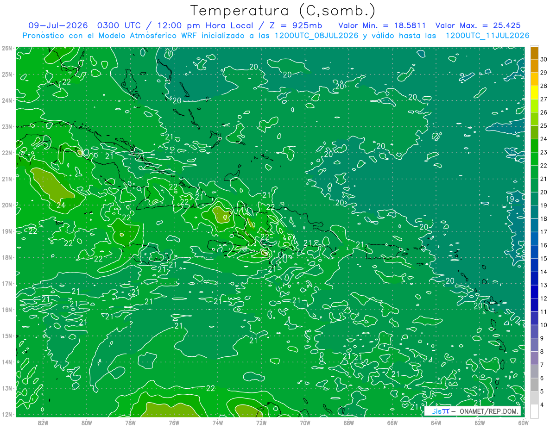Click the '15N' latitude axis label
The image size is (556, 429).
7,336
